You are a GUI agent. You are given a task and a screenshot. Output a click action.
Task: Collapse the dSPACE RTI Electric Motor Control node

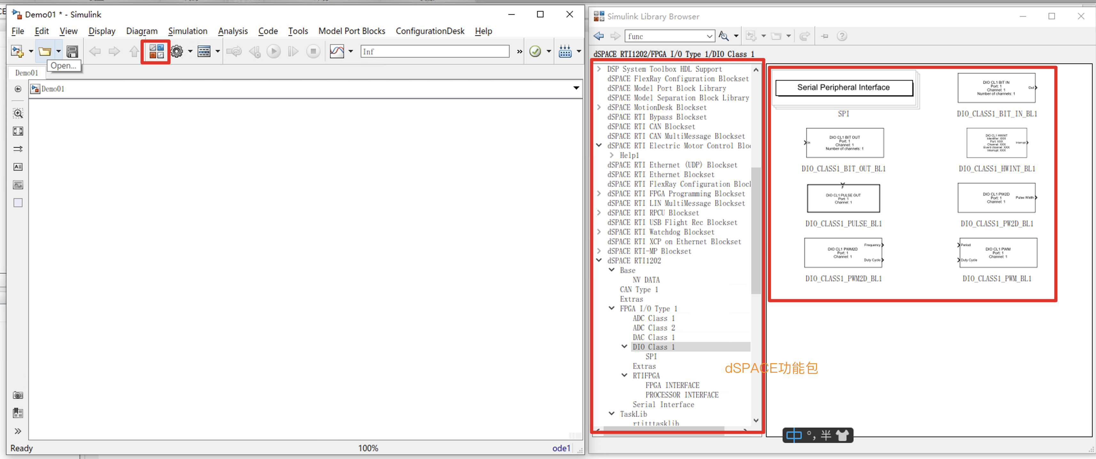(x=599, y=145)
